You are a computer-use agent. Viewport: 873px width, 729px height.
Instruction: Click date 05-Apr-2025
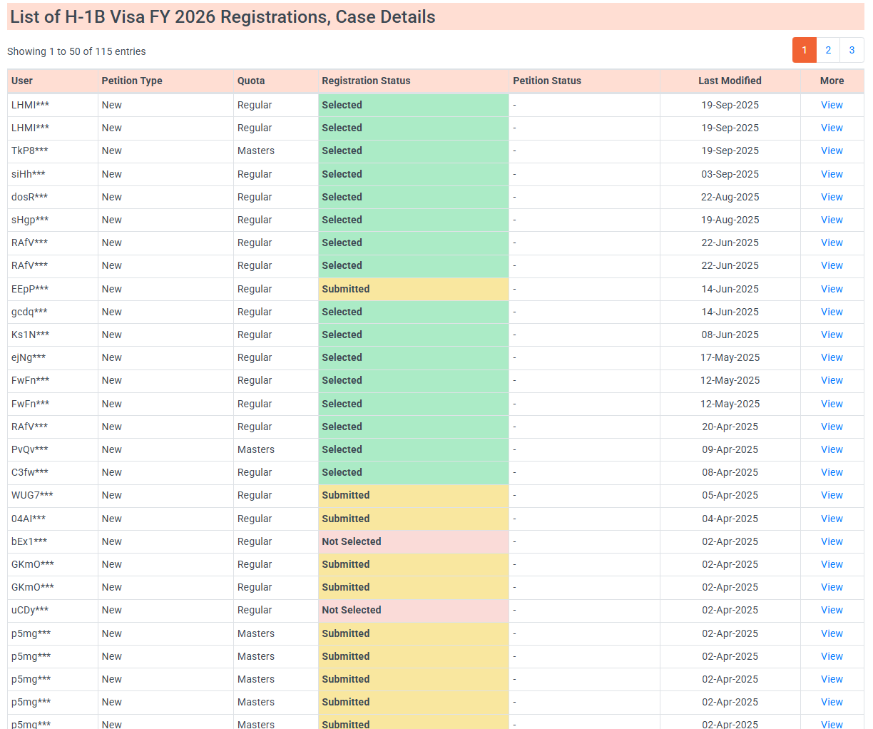point(730,495)
